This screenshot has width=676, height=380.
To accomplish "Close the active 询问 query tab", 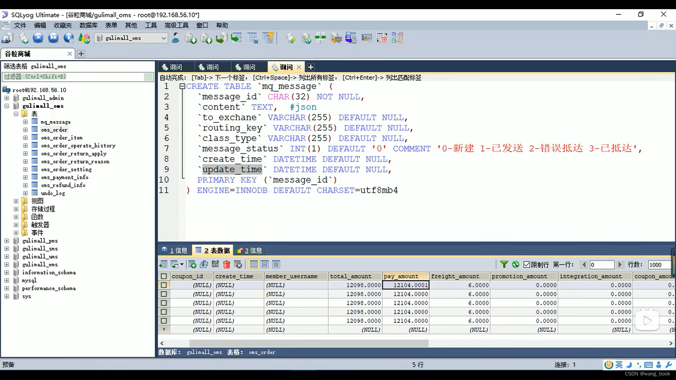I will (299, 67).
